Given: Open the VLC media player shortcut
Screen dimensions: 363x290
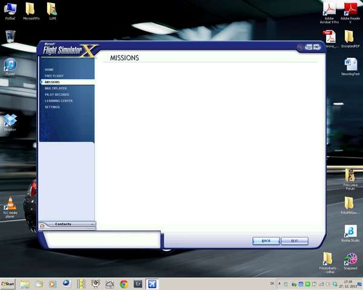Looking at the screenshot, I should tap(10, 207).
